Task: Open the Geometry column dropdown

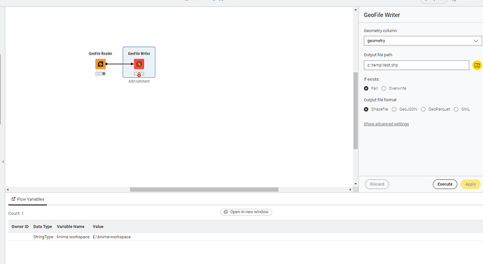Action: pos(422,41)
